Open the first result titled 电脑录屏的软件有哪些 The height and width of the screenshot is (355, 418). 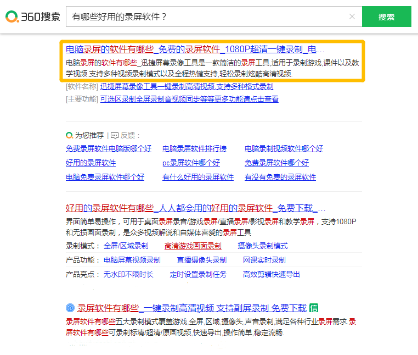pyautogui.click(x=195, y=49)
